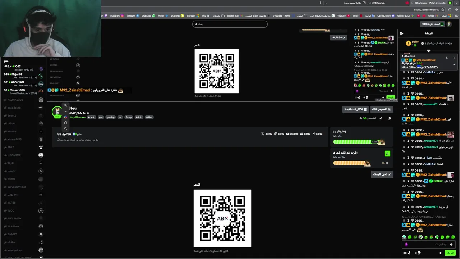Open the telegram bookmark
Viewport: 460px width, 259px height.
click(132, 16)
